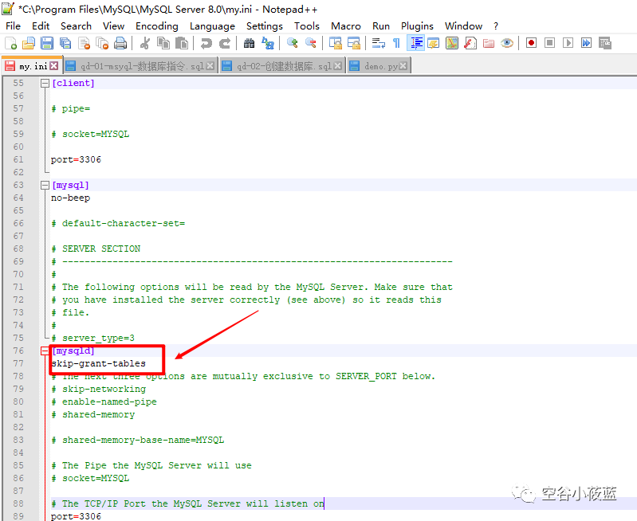This screenshot has height=521, width=637.
Task: Click the Save All toolbar icon
Action: click(x=65, y=43)
